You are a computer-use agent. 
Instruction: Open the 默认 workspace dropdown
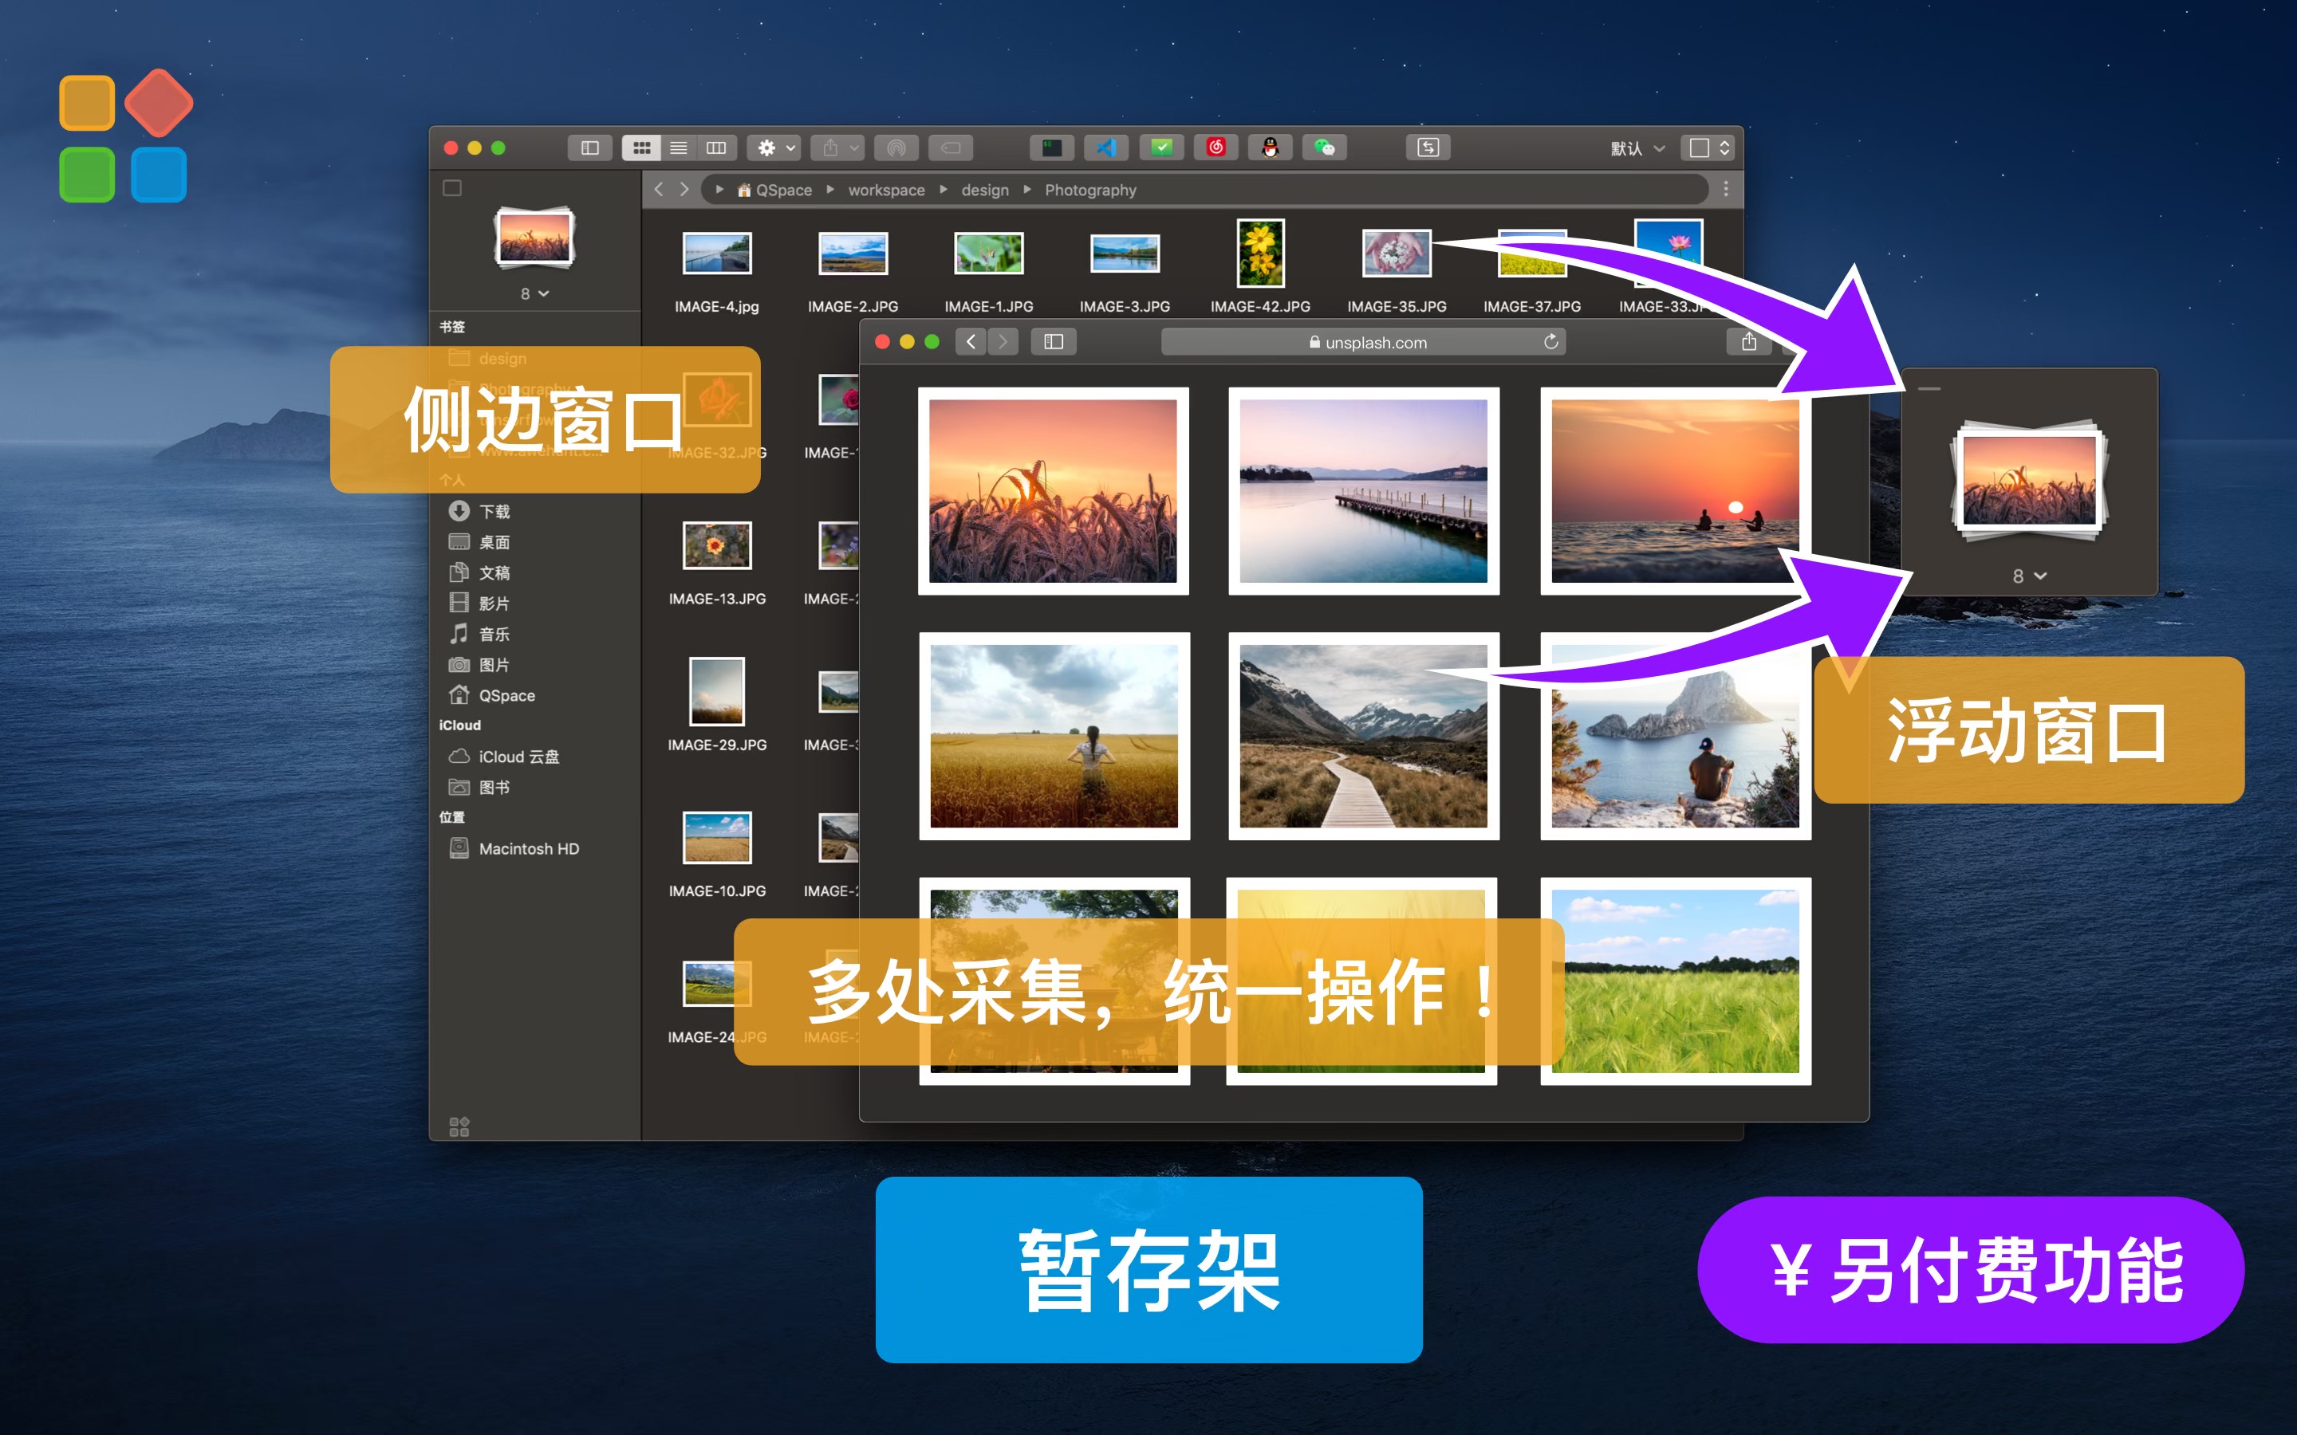tap(1637, 149)
